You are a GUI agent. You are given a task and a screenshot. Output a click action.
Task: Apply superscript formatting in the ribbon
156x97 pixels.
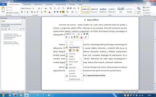click(37, 12)
